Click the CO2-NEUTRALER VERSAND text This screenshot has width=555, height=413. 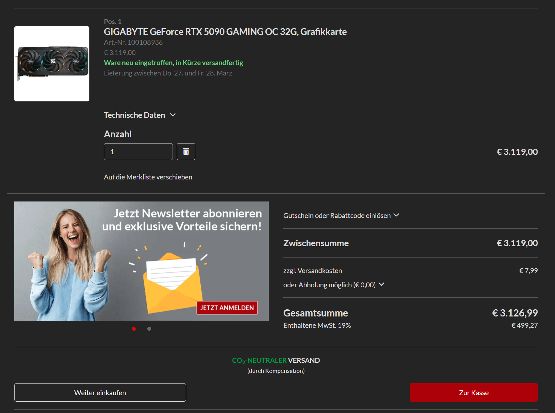pyautogui.click(x=276, y=361)
